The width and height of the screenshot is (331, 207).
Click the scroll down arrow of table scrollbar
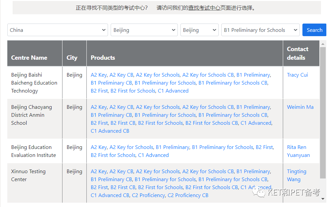[x=323, y=199]
